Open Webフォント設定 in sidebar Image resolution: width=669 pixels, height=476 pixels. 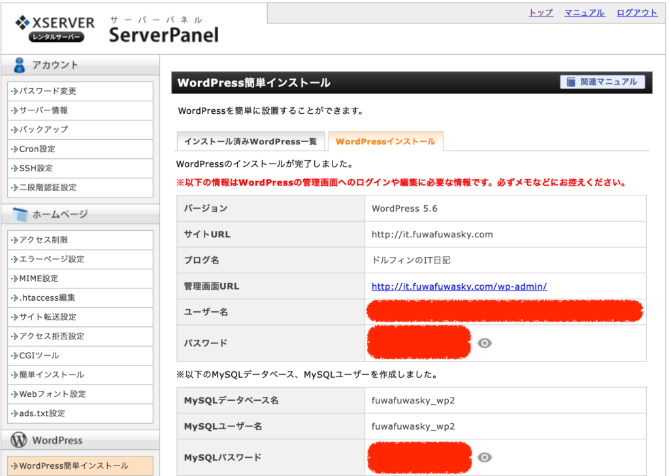[80, 394]
